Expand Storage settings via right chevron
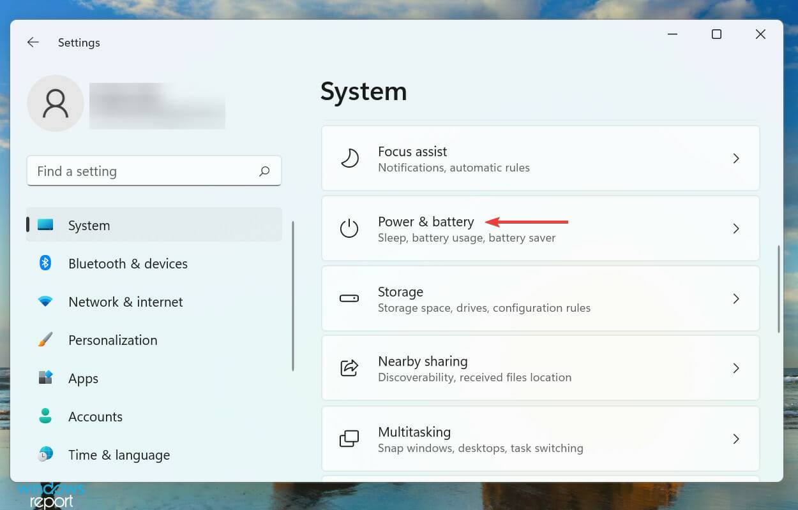 click(736, 298)
